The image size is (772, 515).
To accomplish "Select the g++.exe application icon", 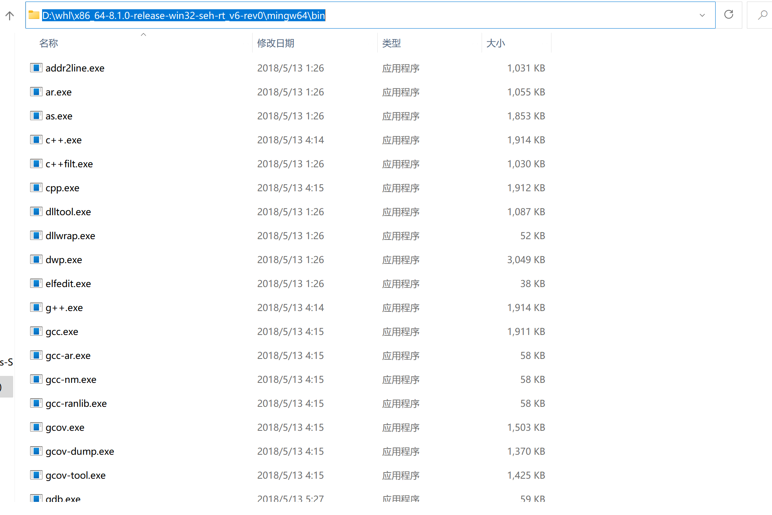I will click(36, 307).
